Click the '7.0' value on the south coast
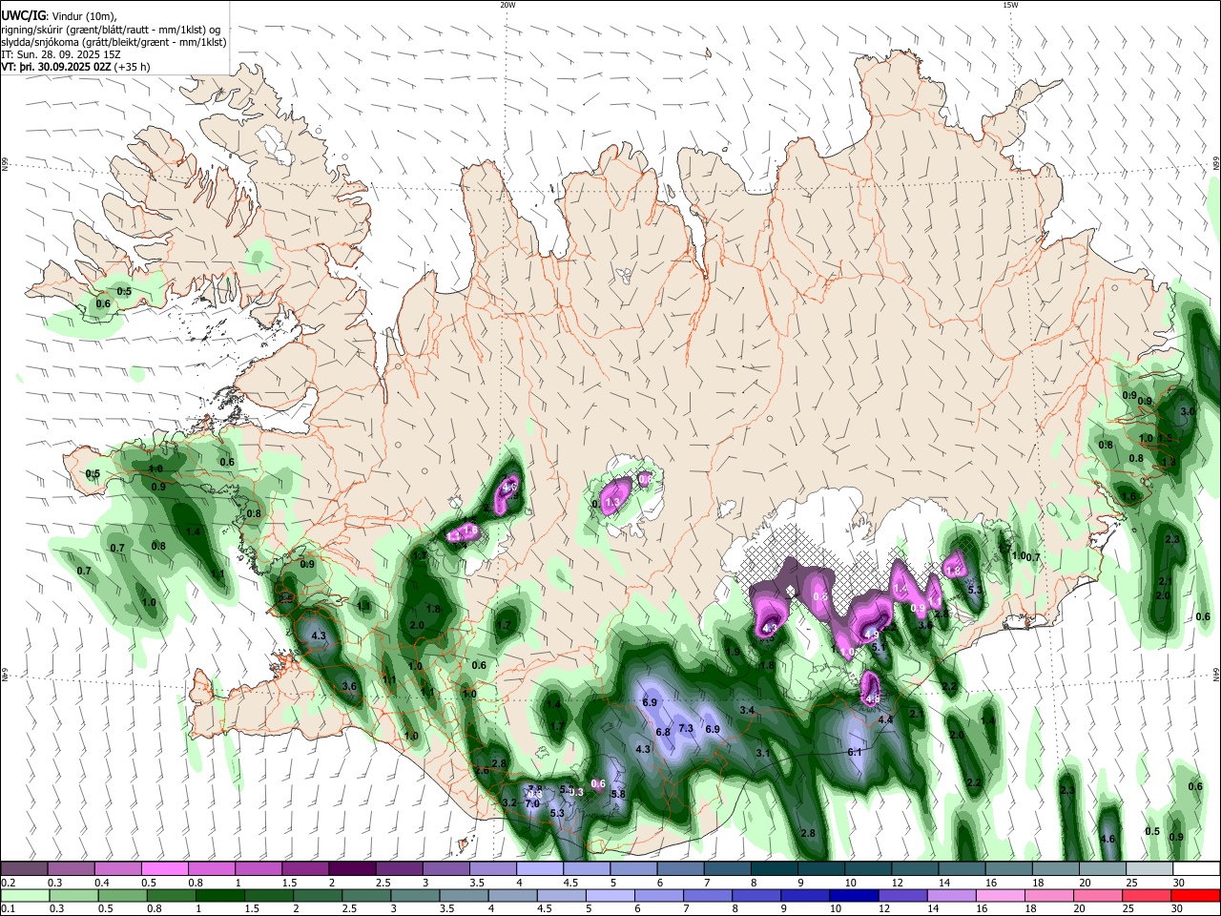Screen dimensions: 1221x916 tap(532, 803)
